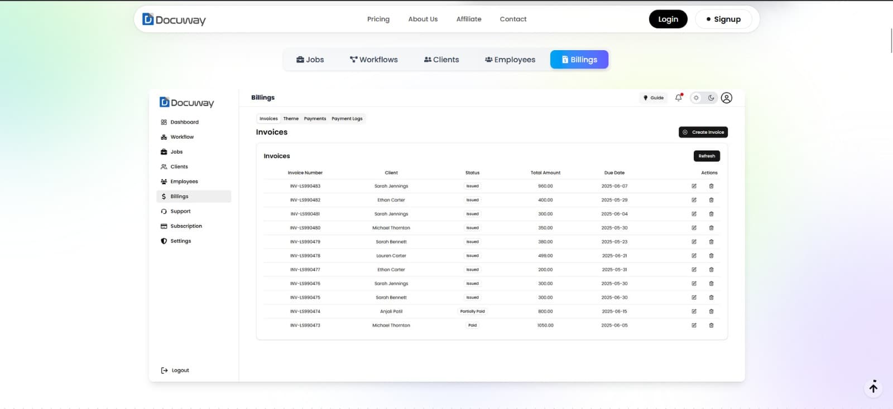The width and height of the screenshot is (893, 409).
Task: Refresh the invoices table
Action: [707, 156]
